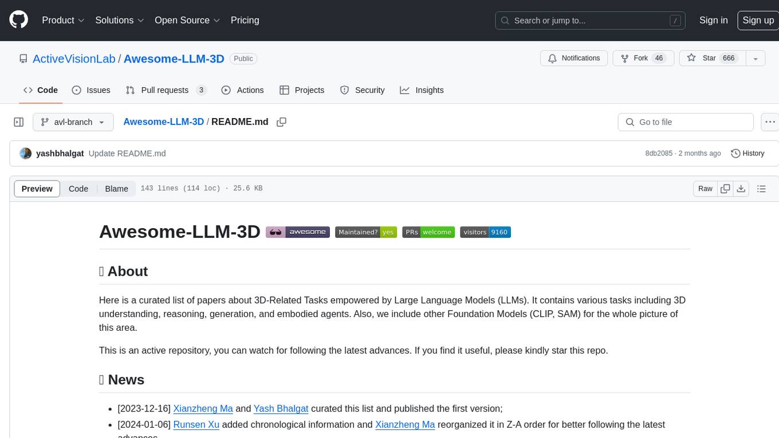Click the Sign up button
Screen dimensions: 779x438
pos(758,20)
